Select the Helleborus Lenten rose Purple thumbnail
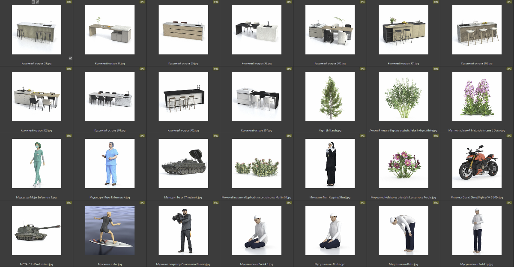 [403, 163]
